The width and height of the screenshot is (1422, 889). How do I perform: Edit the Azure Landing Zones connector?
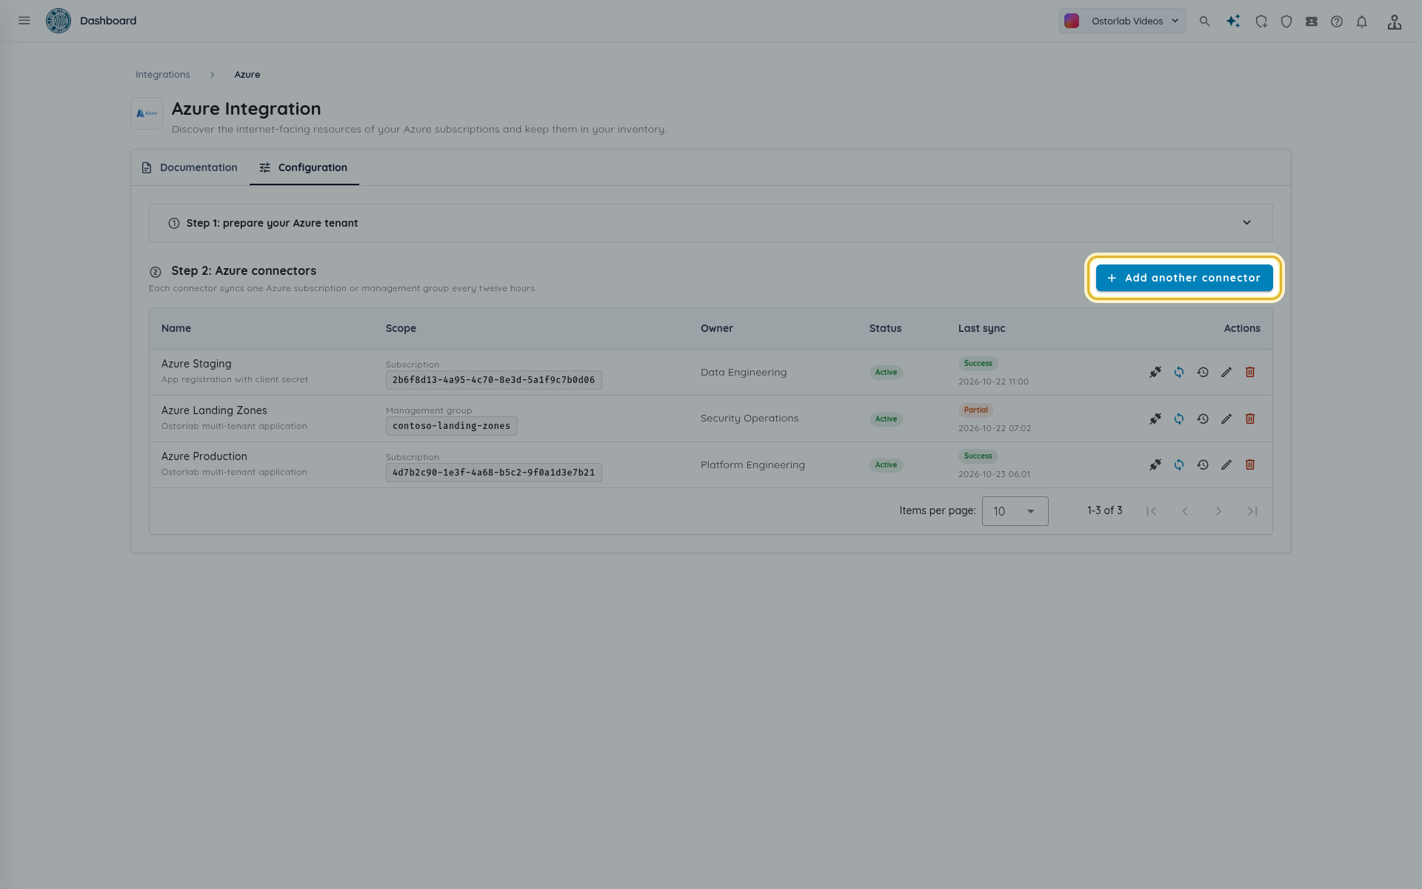tap(1226, 419)
